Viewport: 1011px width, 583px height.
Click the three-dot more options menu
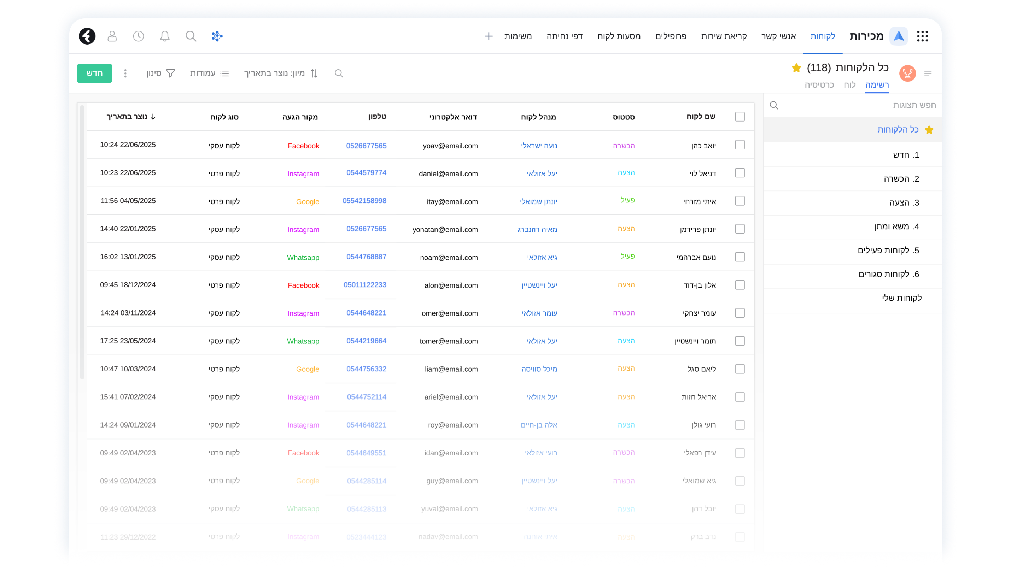(x=125, y=73)
